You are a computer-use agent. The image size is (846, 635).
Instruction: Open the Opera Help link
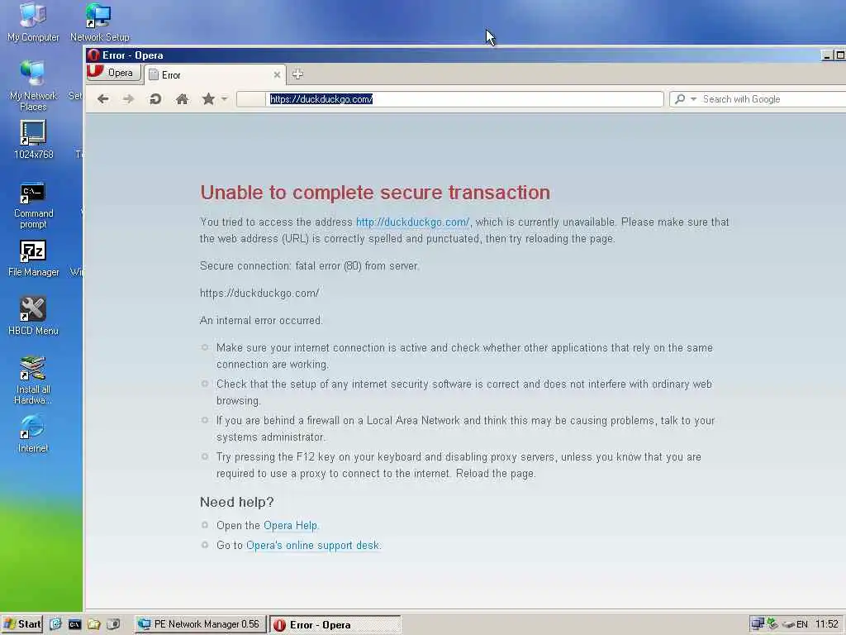[290, 525]
